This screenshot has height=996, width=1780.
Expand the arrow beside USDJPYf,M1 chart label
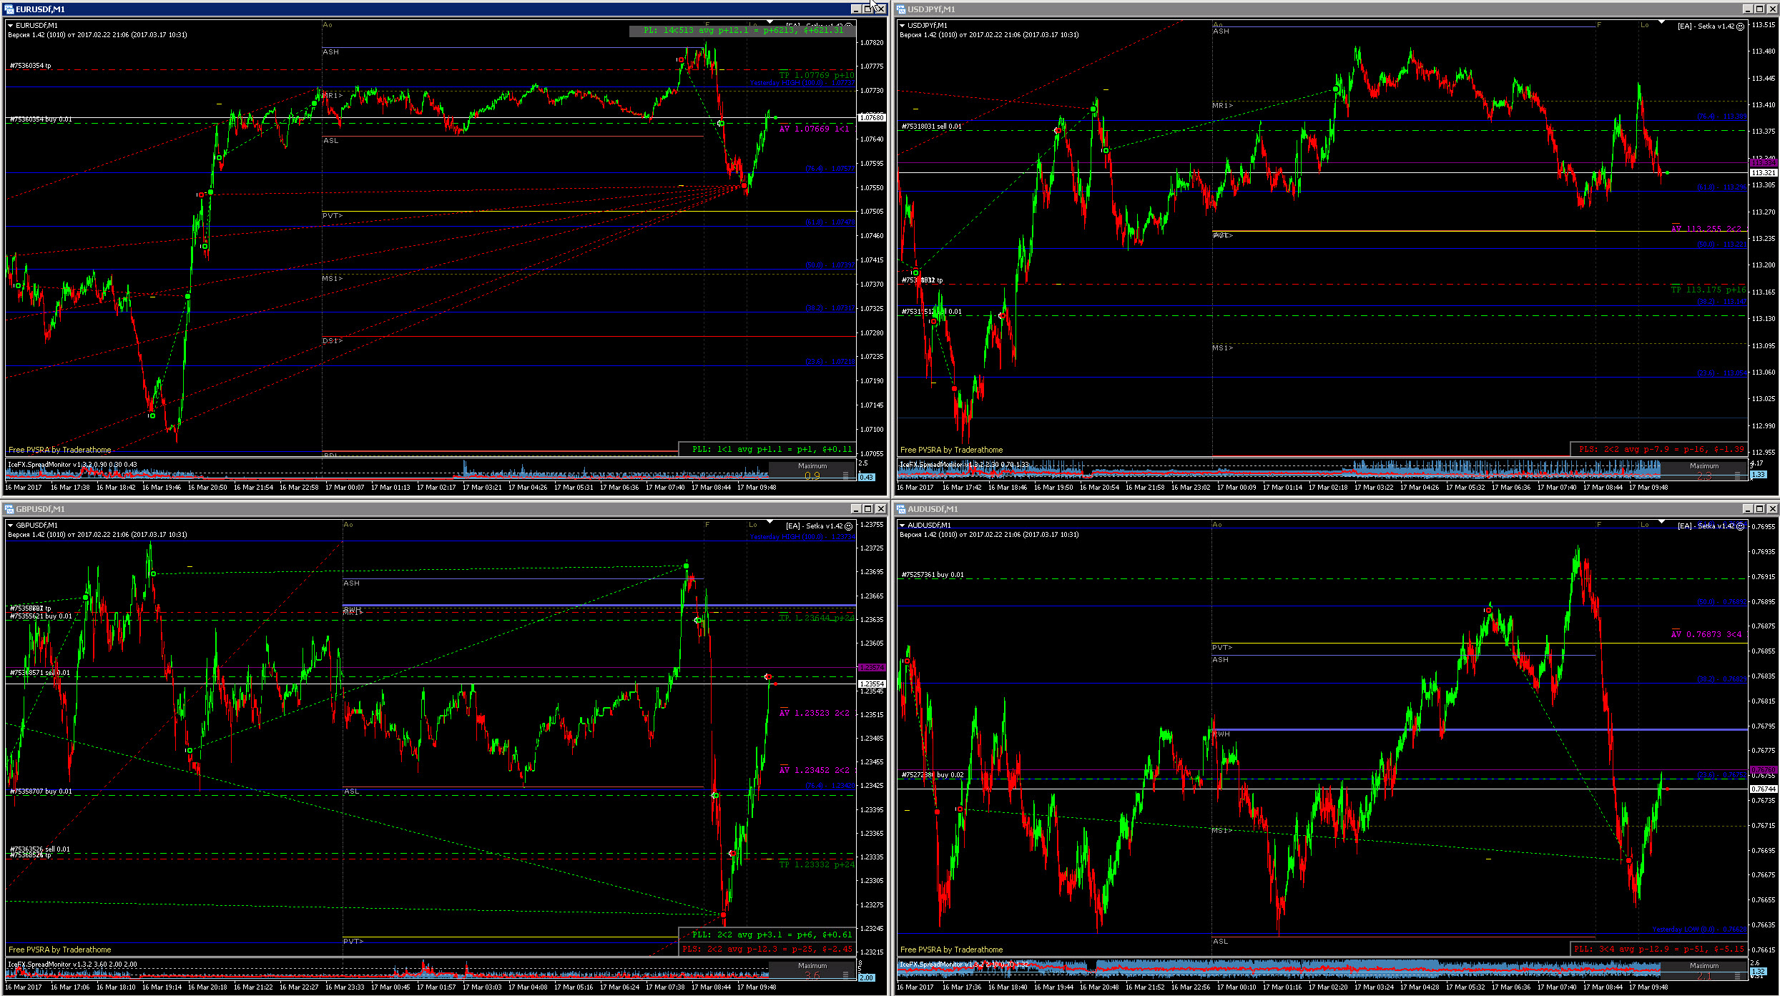tap(903, 26)
